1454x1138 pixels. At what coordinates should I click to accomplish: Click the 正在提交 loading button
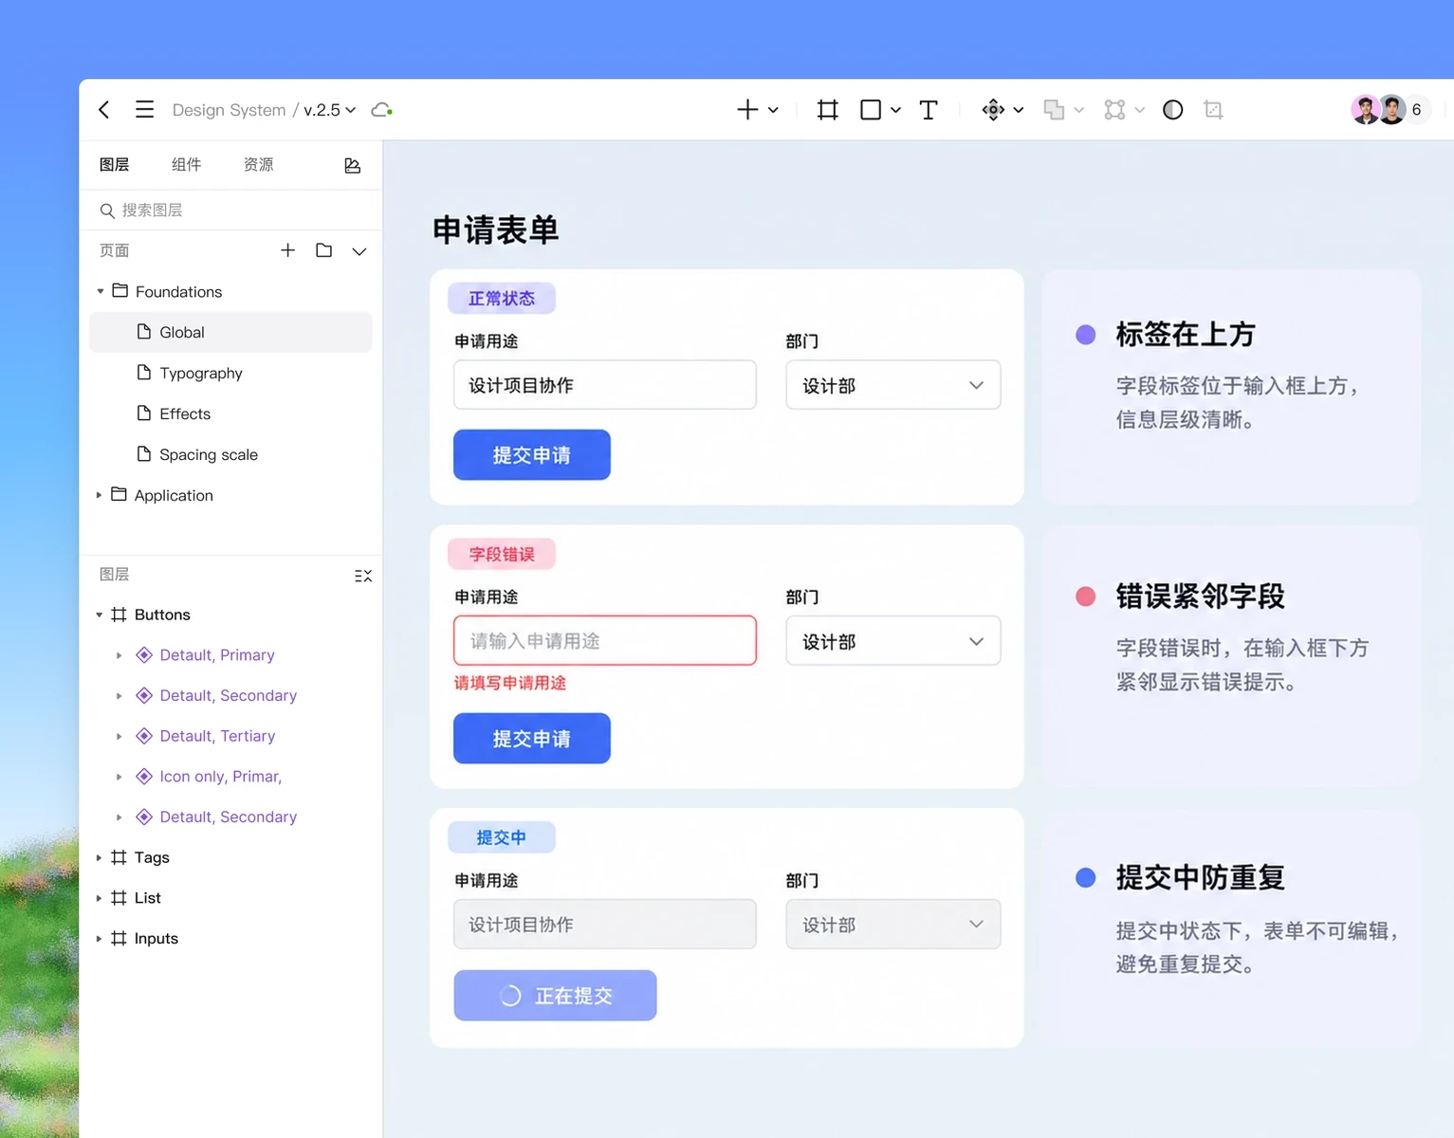tap(555, 996)
